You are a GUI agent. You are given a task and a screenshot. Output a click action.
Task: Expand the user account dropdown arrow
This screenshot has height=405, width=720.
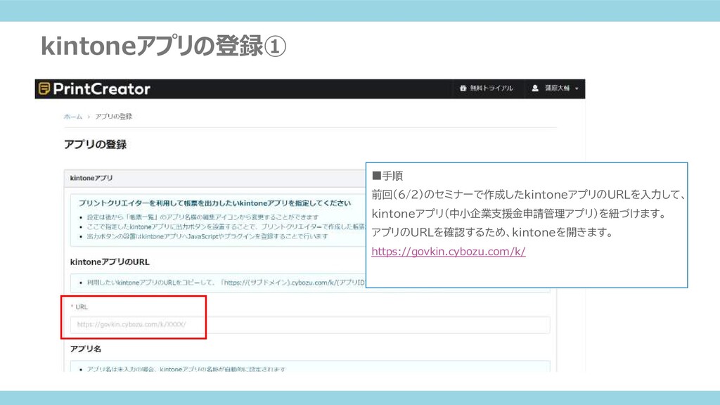point(577,89)
